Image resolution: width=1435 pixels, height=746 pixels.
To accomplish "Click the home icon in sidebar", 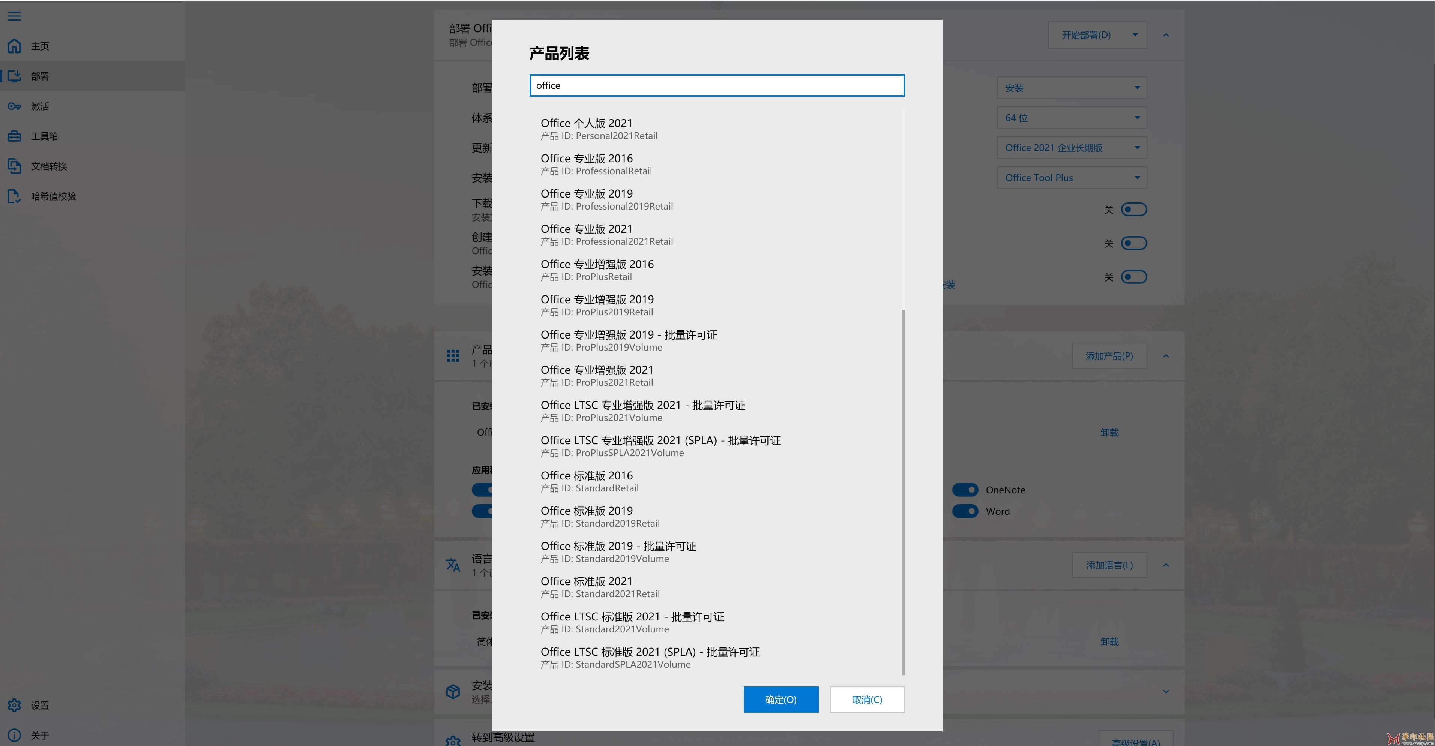I will 14,46.
